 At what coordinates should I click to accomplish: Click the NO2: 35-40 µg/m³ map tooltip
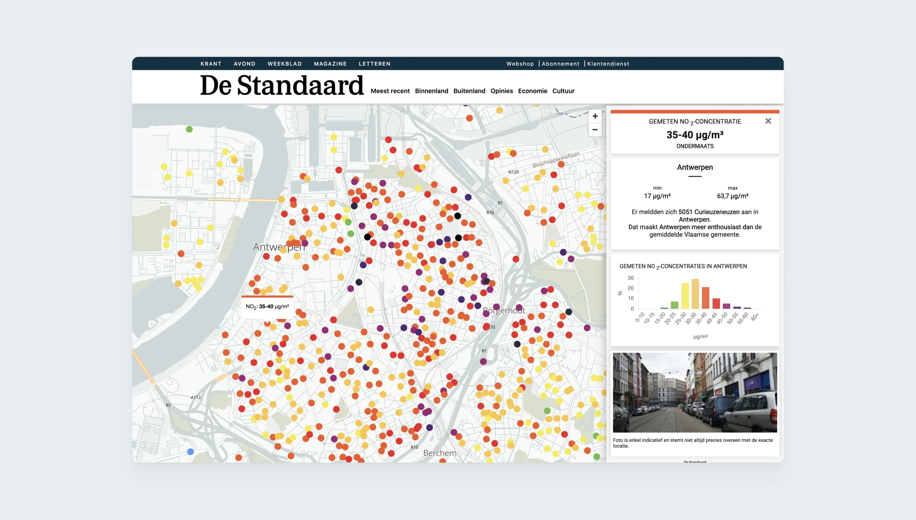268,307
